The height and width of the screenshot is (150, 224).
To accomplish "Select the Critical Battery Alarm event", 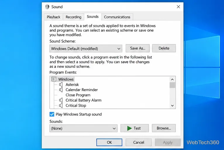I will 84,100.
